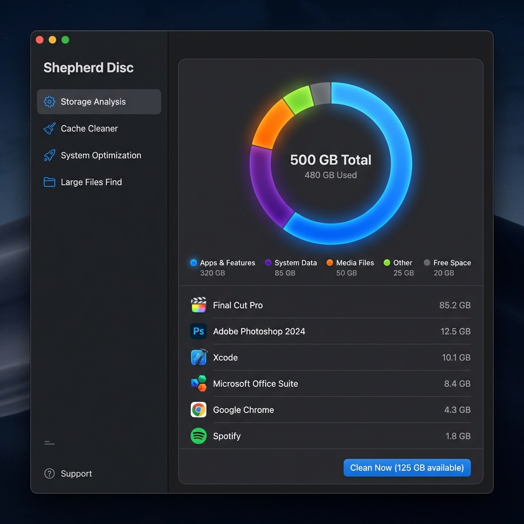
Task: Open System Optimization
Action: tap(99, 156)
